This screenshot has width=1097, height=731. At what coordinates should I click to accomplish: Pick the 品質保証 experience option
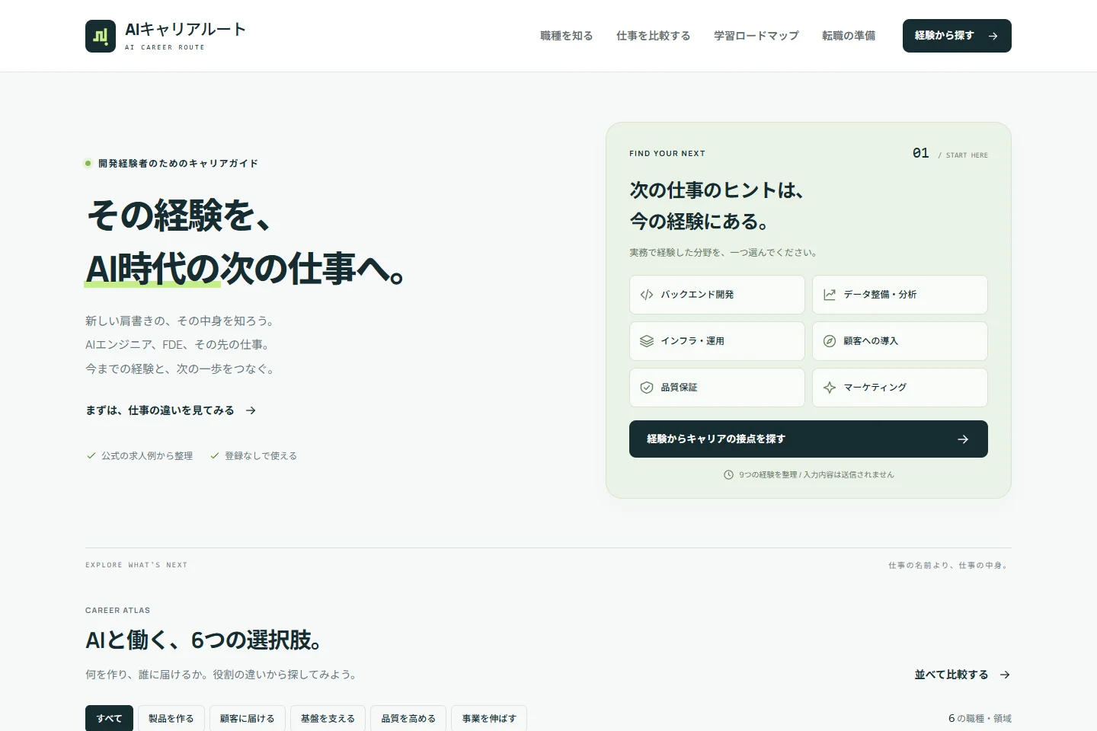pos(717,388)
